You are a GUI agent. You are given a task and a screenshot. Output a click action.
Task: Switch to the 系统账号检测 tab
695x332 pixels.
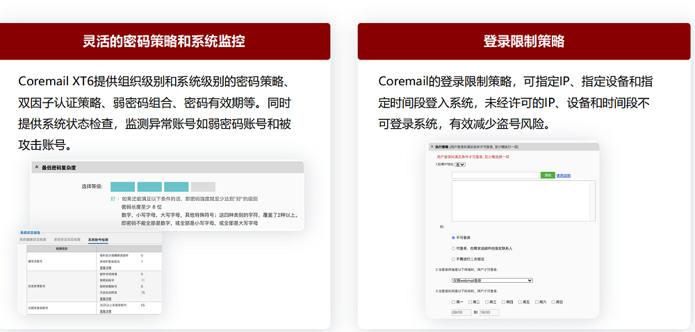pyautogui.click(x=98, y=240)
